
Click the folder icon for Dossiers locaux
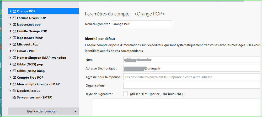pos(14,91)
